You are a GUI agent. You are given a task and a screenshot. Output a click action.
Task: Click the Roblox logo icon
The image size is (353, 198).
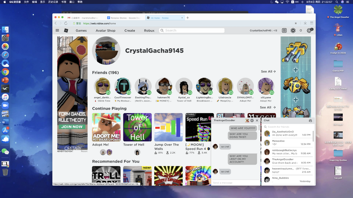click(x=66, y=30)
